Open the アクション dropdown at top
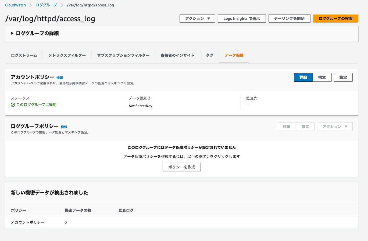Viewport: 368px width, 241px height. [x=197, y=19]
